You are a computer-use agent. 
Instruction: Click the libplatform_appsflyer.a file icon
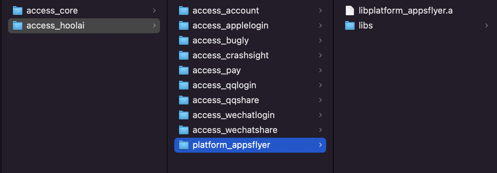click(350, 10)
